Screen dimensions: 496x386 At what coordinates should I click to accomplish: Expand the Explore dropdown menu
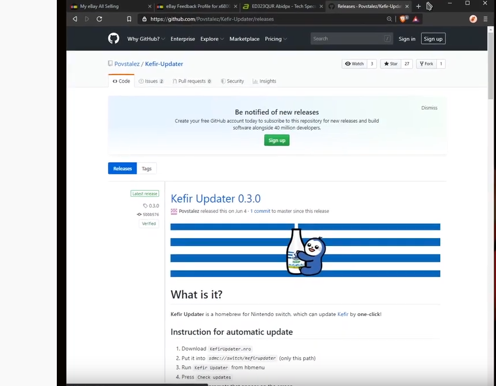pyautogui.click(x=212, y=38)
